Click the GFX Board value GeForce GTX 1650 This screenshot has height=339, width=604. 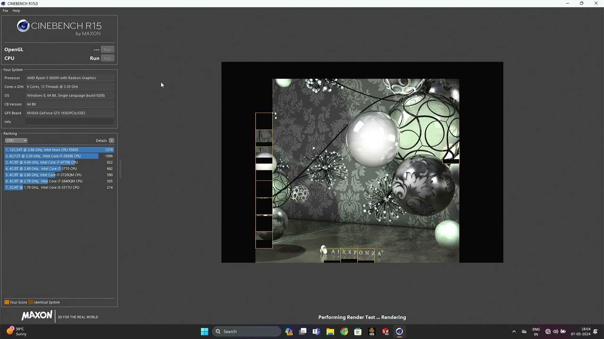click(x=70, y=113)
